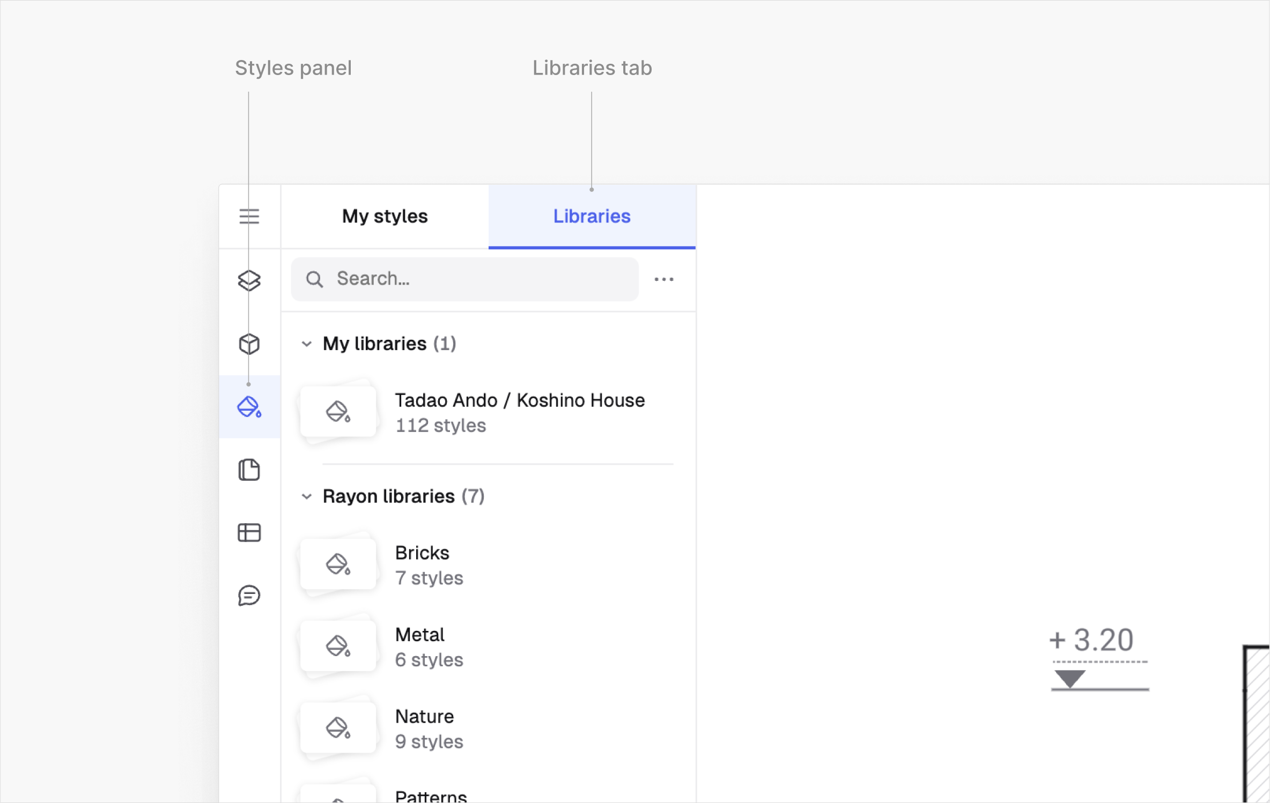1270x803 pixels.
Task: Open the Table panel icon
Action: [x=249, y=533]
